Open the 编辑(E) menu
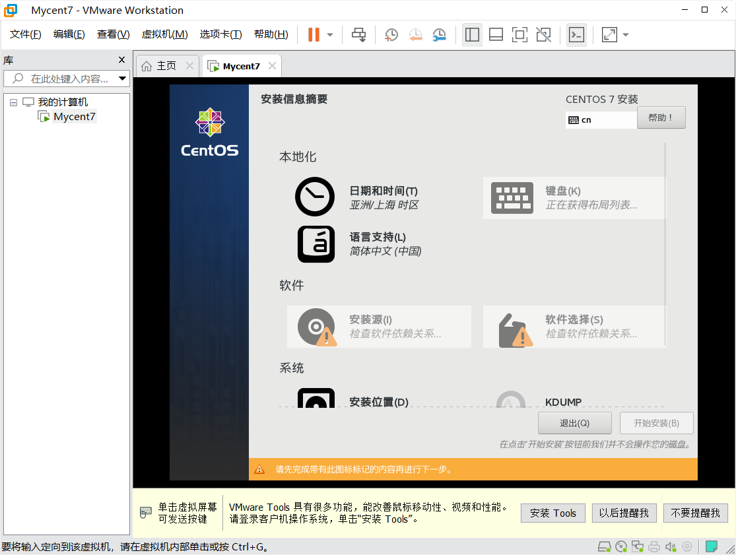Viewport: 736px width, 555px height. point(69,34)
